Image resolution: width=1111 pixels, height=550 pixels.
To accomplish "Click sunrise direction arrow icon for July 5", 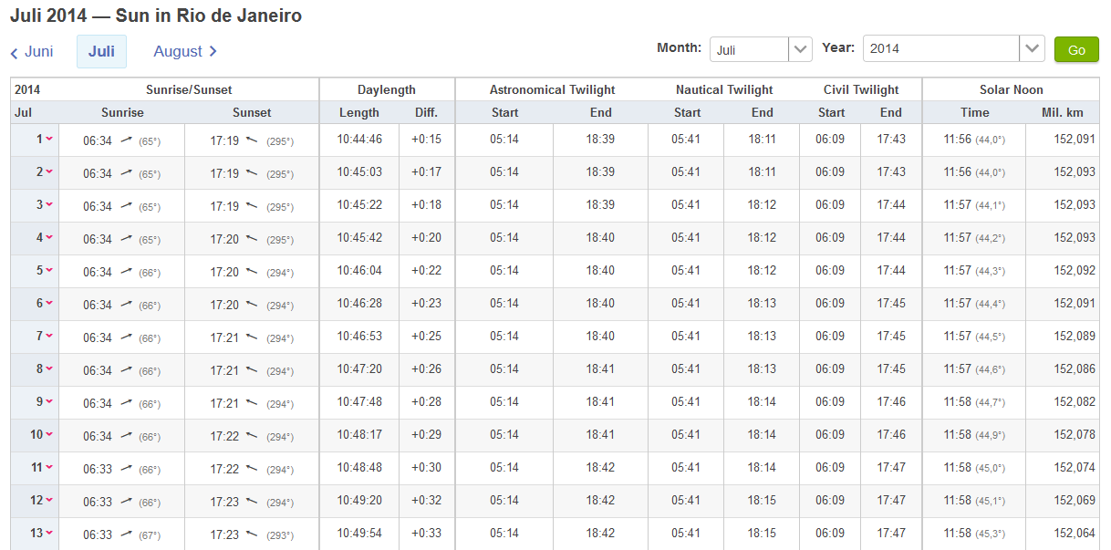I will [127, 271].
